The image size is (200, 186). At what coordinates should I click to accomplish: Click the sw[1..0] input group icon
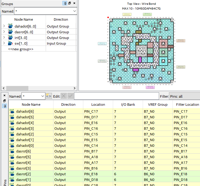[x=10, y=43]
